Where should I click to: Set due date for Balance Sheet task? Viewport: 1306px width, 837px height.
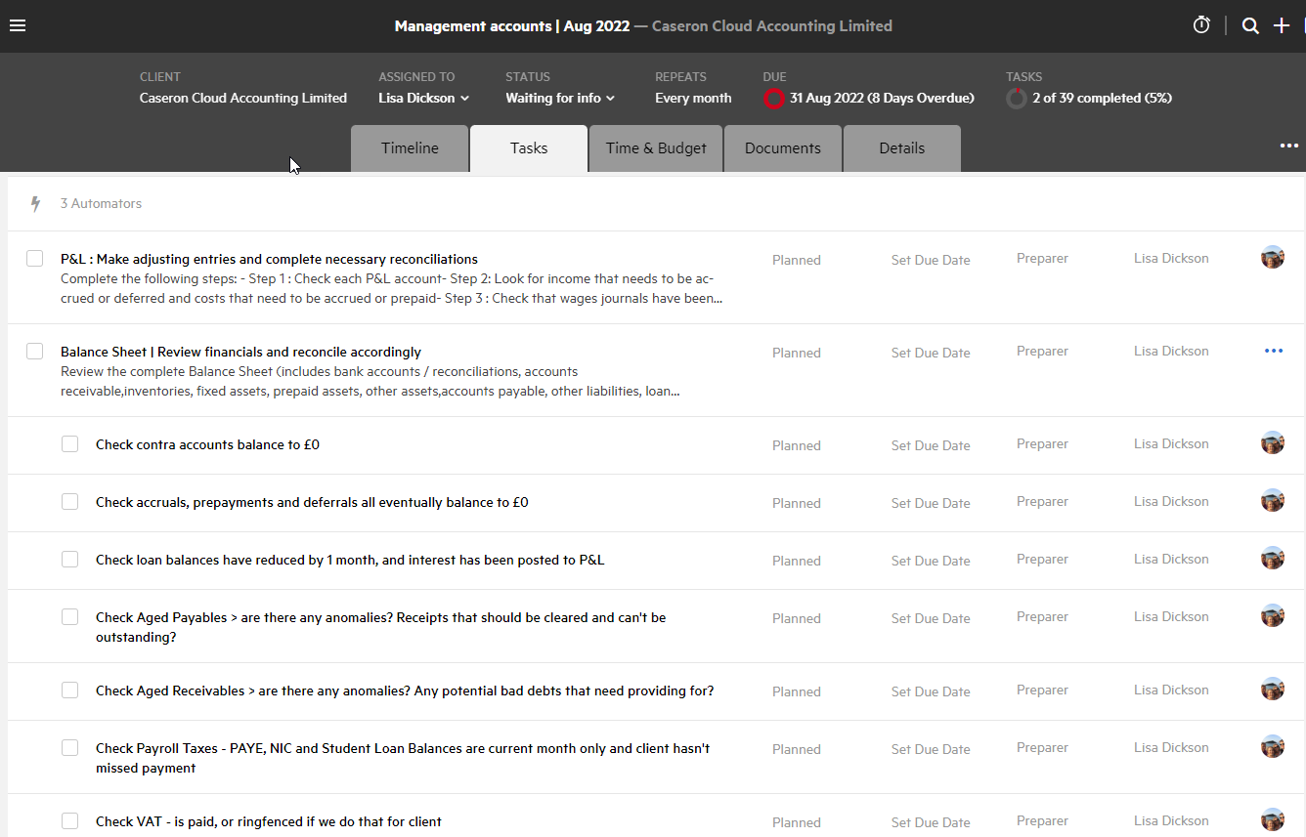tap(931, 353)
